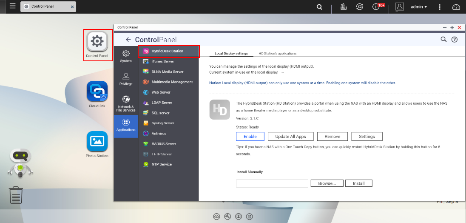Open the Control Panel desktop shortcut
Viewport: 466px width, 223px height.
(x=97, y=42)
